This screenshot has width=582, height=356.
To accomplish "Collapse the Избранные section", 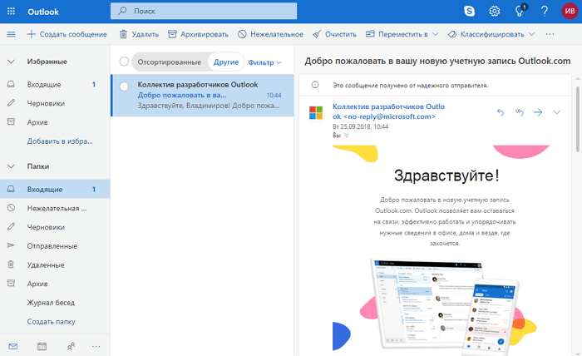I will [x=11, y=62].
